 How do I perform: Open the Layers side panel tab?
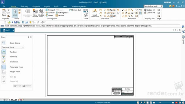183,40
